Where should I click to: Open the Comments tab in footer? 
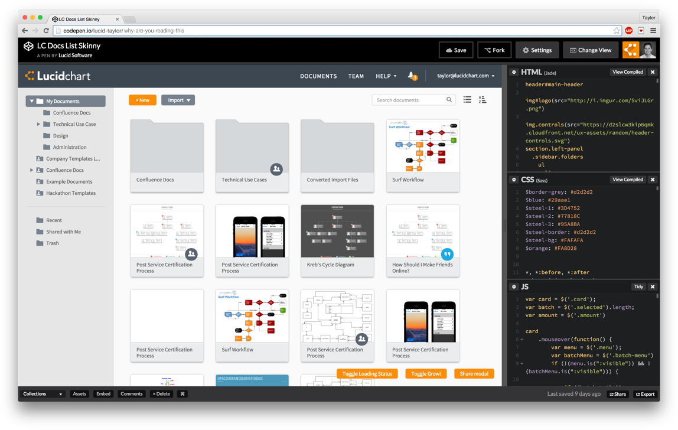coord(132,394)
